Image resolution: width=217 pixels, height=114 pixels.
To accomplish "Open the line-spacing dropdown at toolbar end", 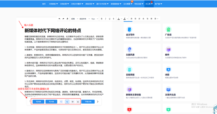I will [x=156, y=19].
